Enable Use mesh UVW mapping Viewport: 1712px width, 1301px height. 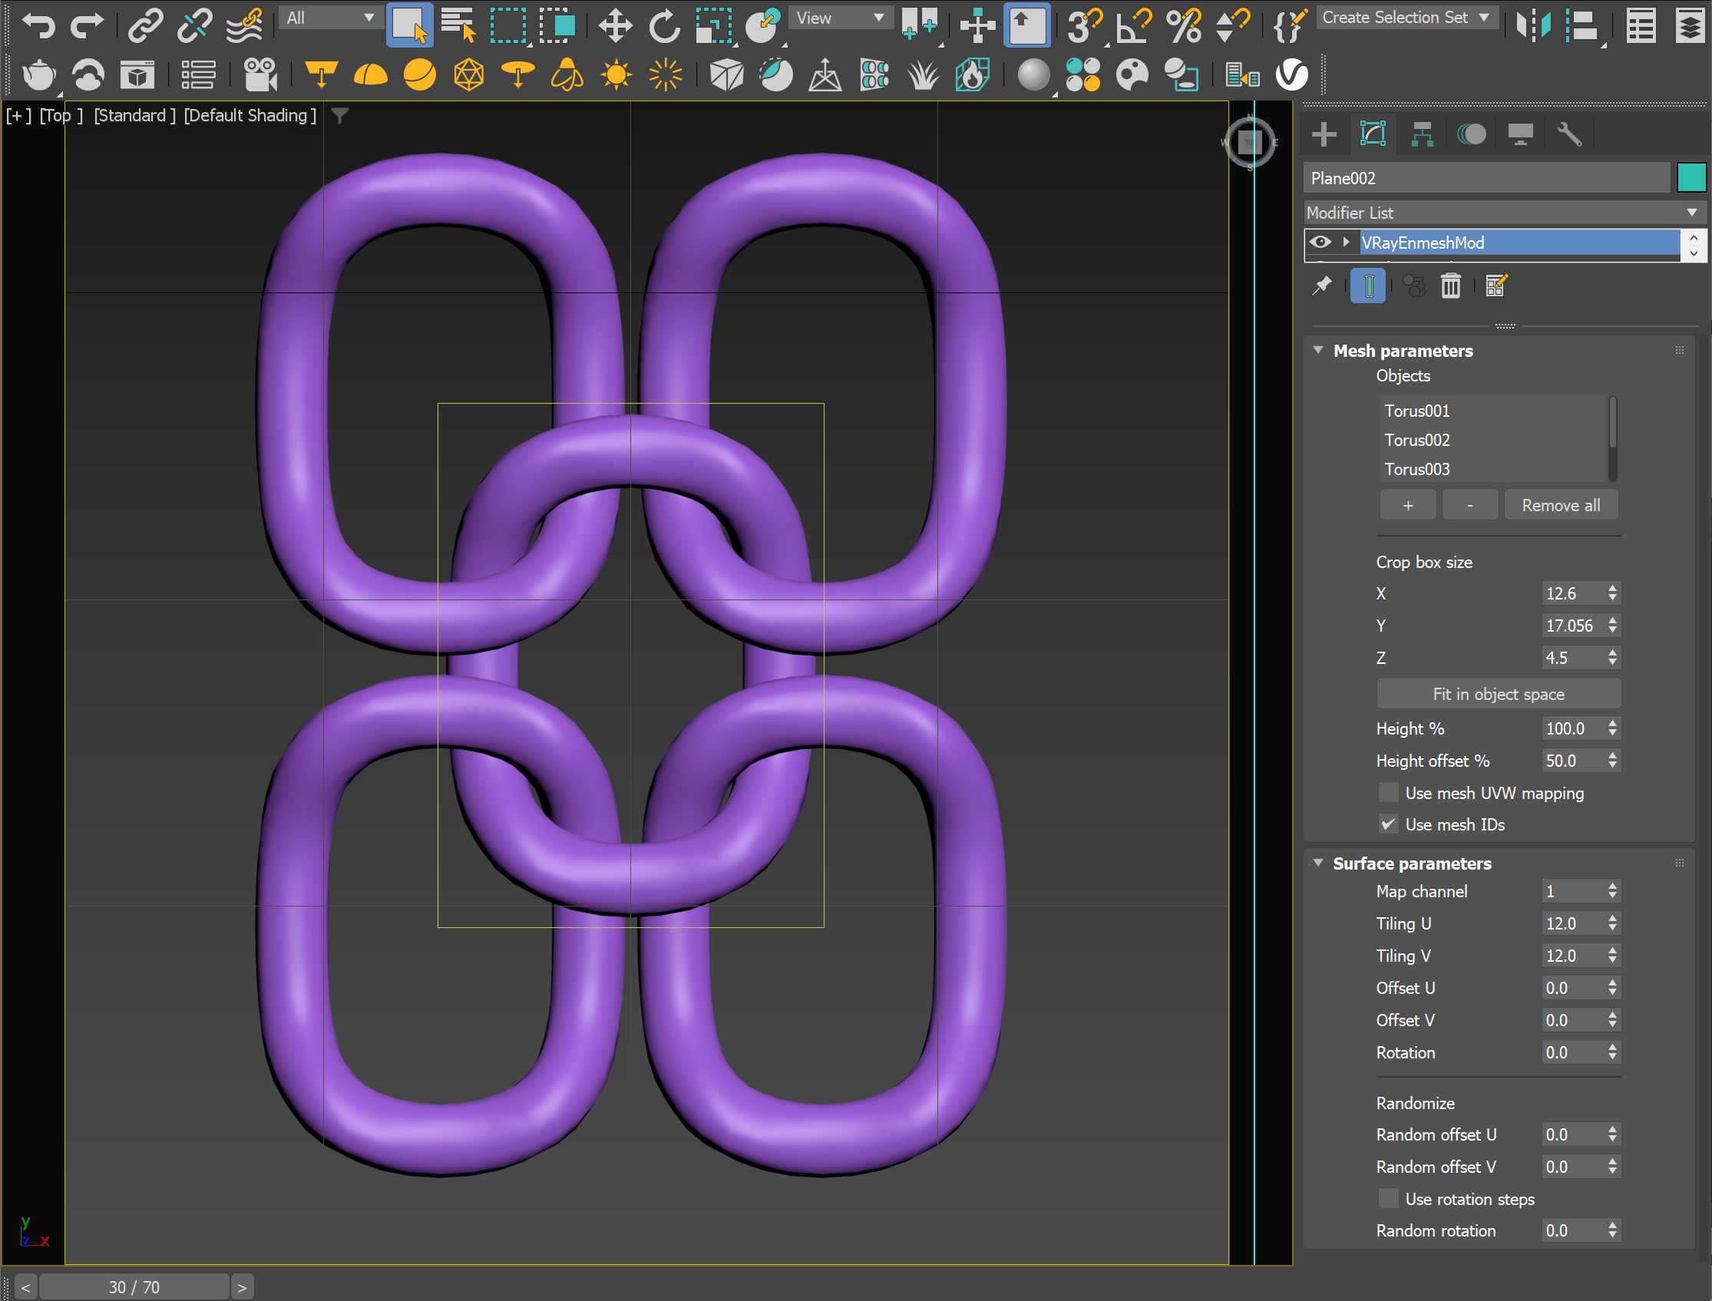[1389, 793]
